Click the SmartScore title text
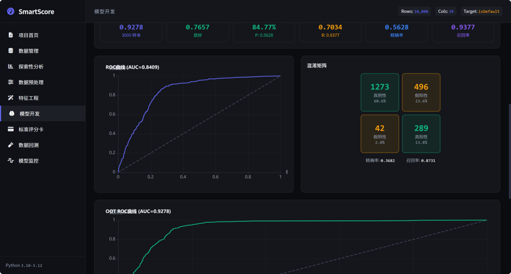Screen dimensions: 511x274 click(36, 12)
